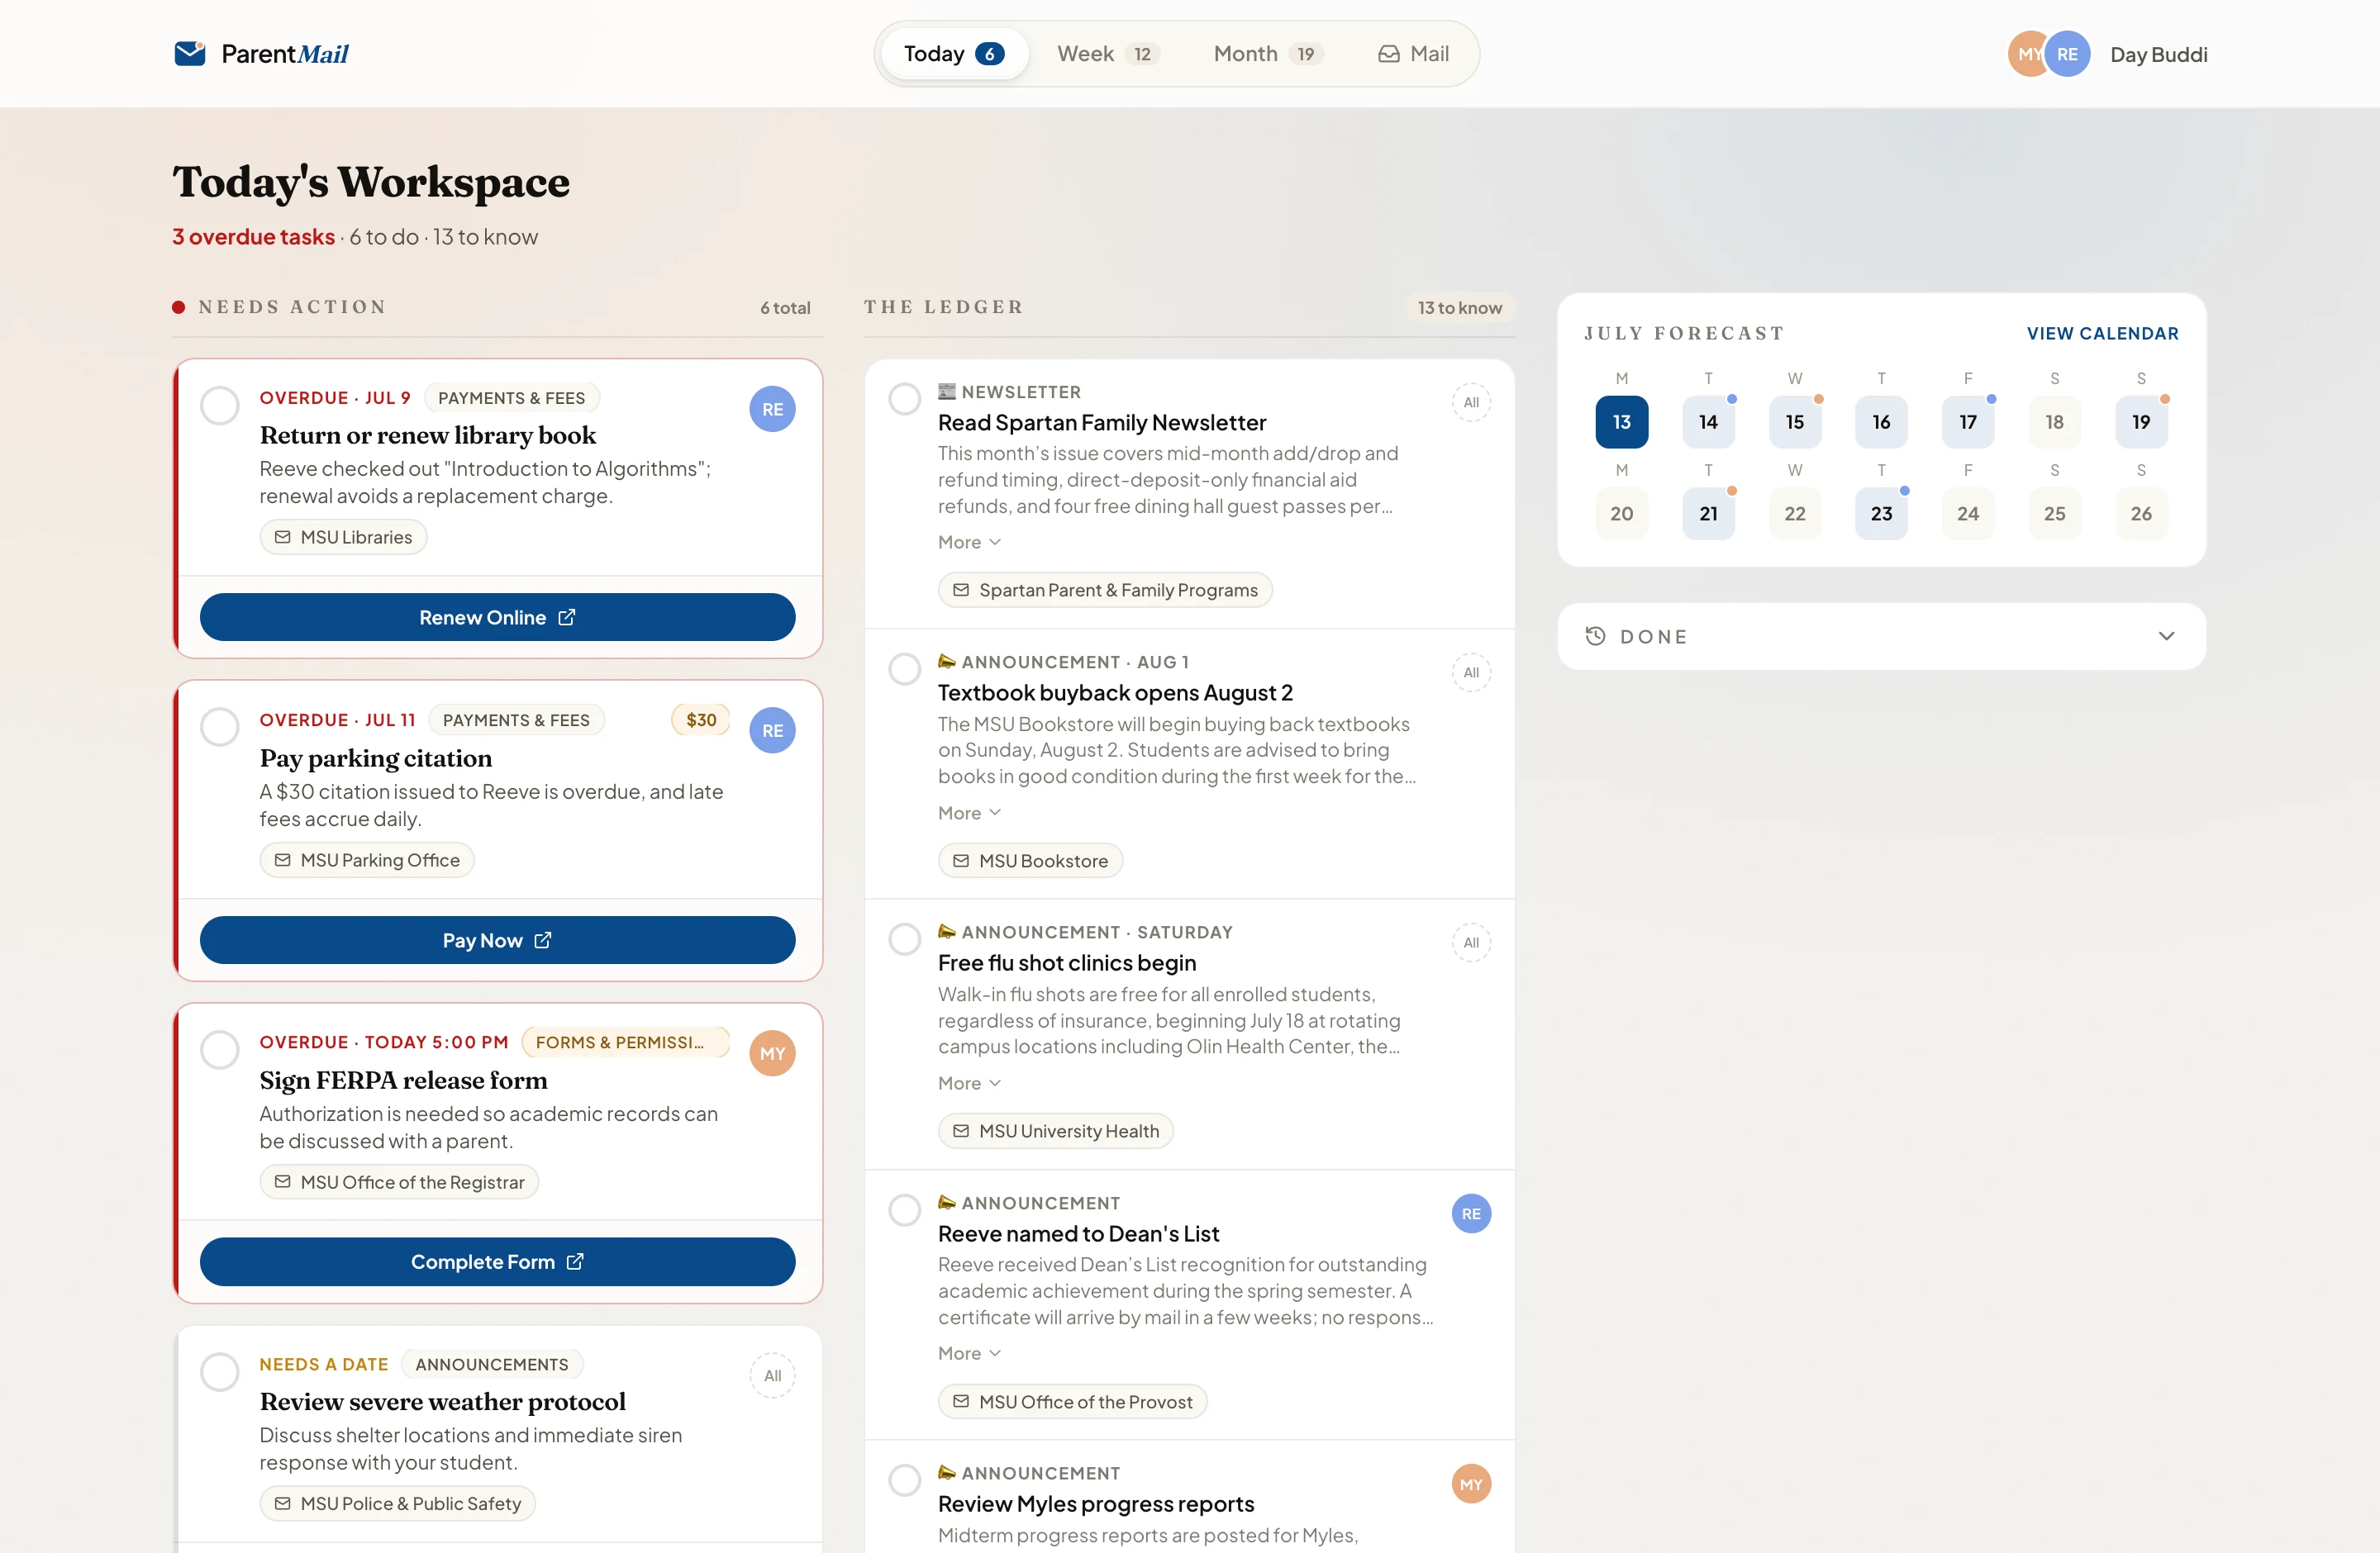This screenshot has width=2380, height=1553.
Task: Check off Sign FERPA release form
Action: [x=220, y=1049]
